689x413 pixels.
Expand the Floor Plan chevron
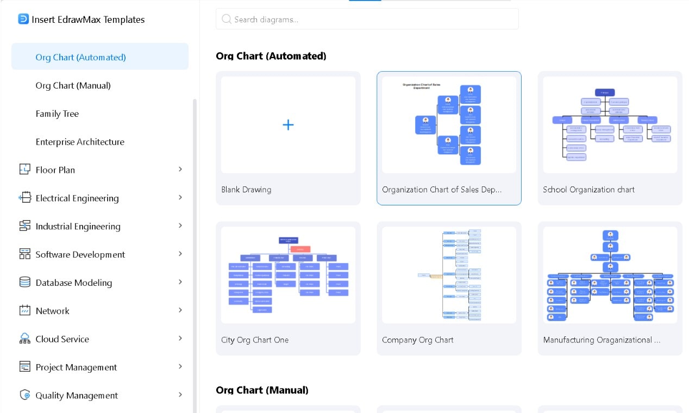click(180, 169)
